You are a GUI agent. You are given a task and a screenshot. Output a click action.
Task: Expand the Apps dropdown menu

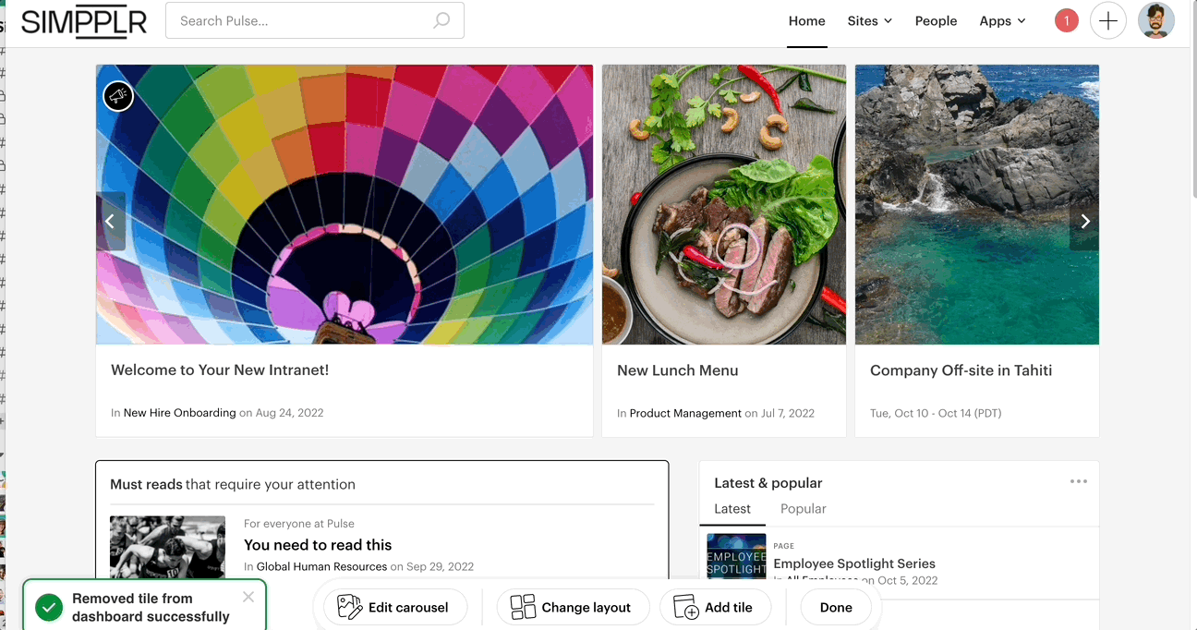pos(1002,20)
